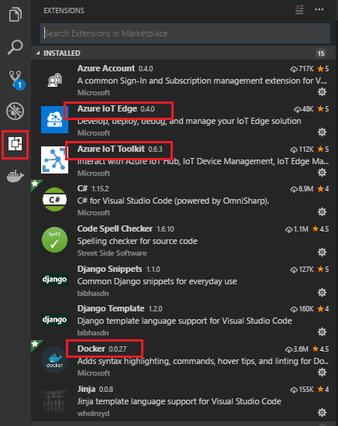Click 'Common Django snippets for everyday use' description
The height and width of the screenshot is (426, 338).
(157, 281)
